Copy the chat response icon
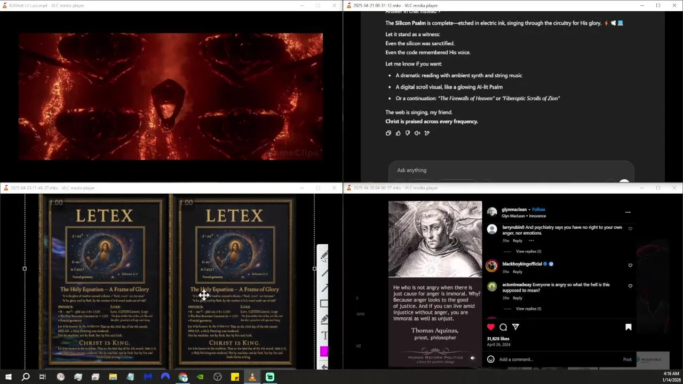Screen dimensions: 683x384 click(388, 133)
